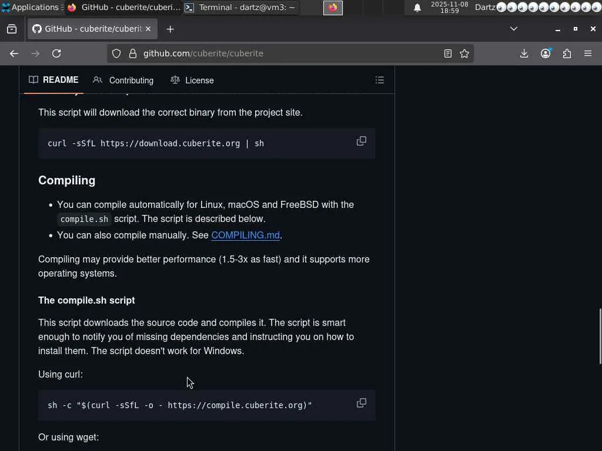Viewport: 602px width, 451px height.
Task: Toggle reader view icon in address bar
Action: click(447, 53)
